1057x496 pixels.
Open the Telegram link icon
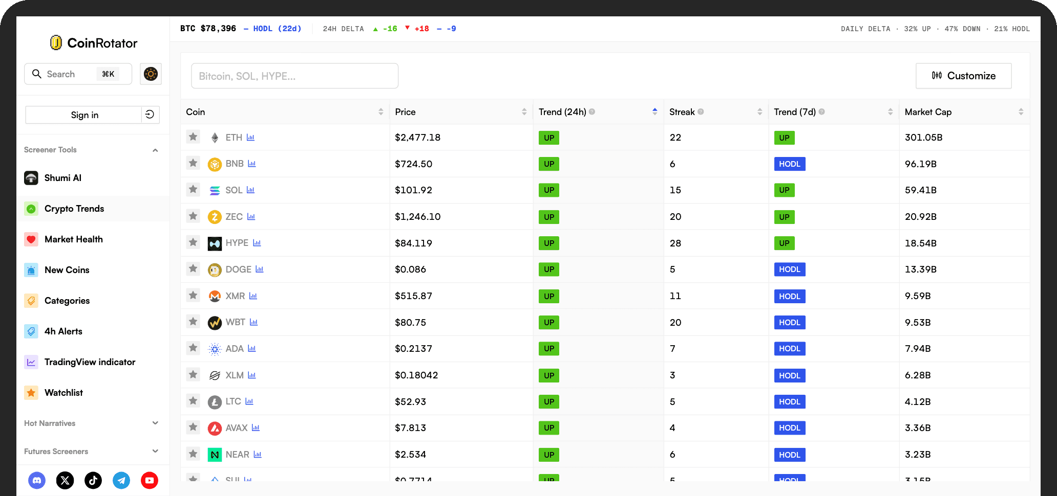click(x=121, y=480)
